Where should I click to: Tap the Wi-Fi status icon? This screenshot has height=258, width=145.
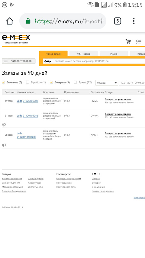tap(91, 5)
